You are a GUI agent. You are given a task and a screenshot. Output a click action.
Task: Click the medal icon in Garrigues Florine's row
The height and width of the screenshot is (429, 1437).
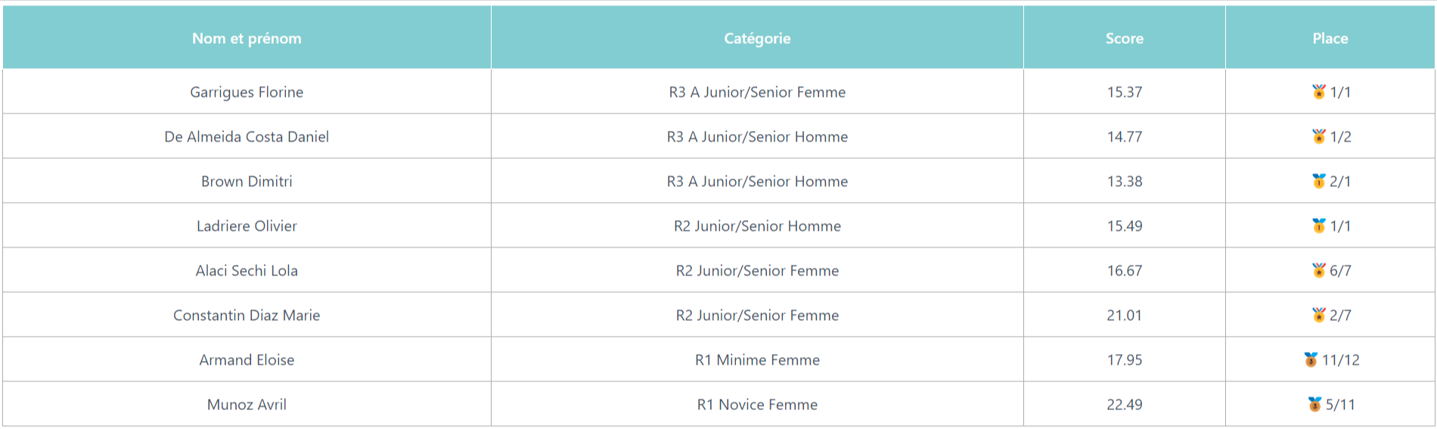point(1319,92)
